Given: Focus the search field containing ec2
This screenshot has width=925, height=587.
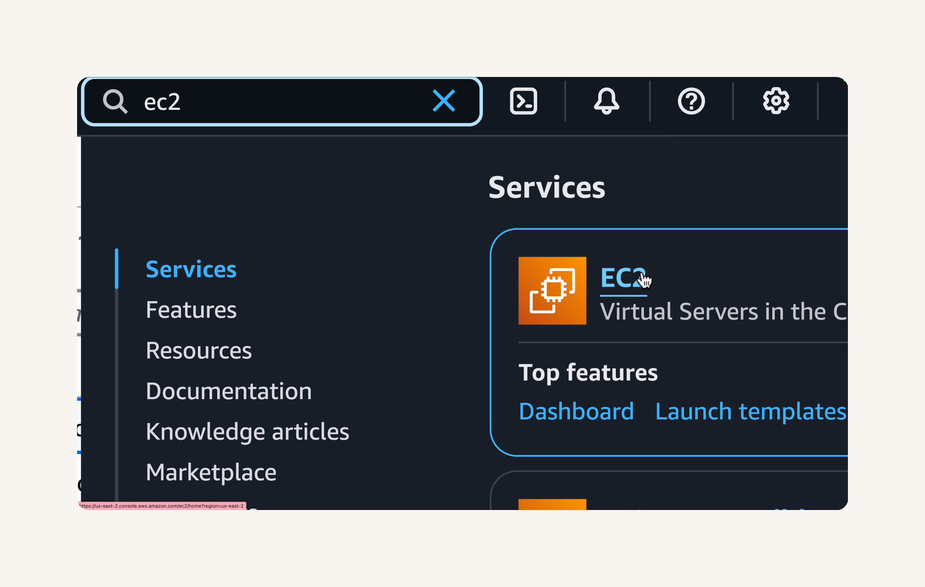Looking at the screenshot, I should [281, 101].
